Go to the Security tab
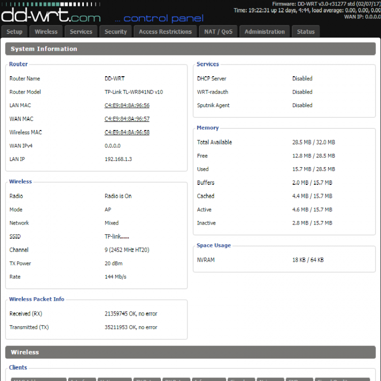 (116, 31)
